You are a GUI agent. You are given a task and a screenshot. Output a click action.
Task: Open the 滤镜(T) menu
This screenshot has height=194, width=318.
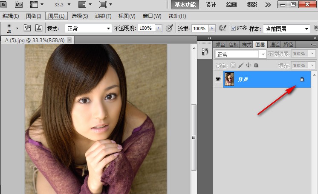point(103,16)
